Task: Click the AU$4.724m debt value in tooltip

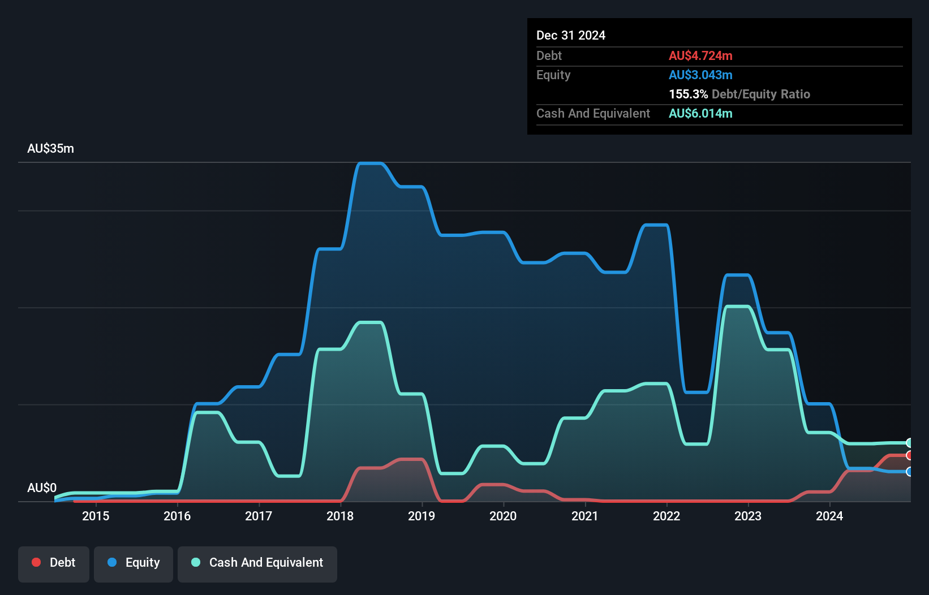Action: (x=700, y=55)
